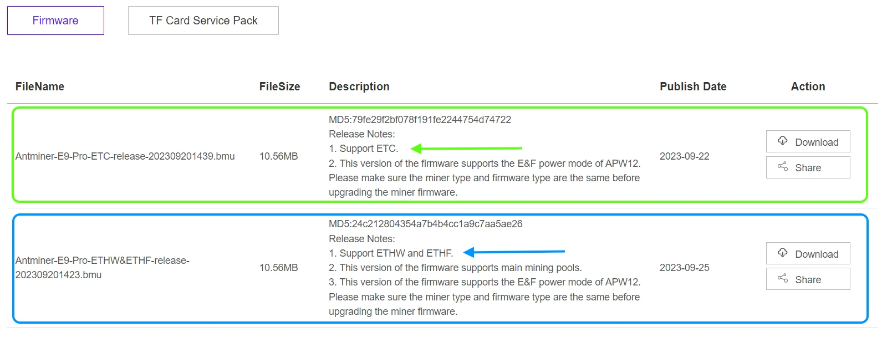Viewport: 887px width, 337px height.
Task: Select the Description column header
Action: click(x=359, y=86)
